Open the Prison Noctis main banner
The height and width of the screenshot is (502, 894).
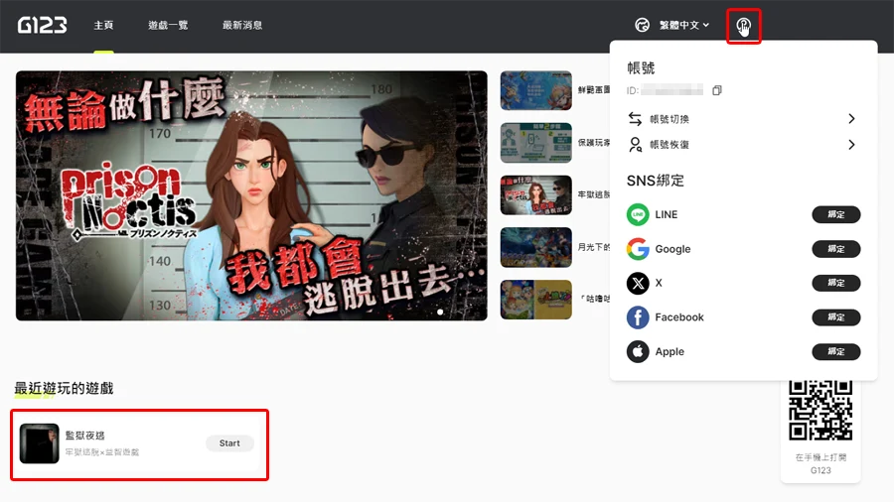pos(251,195)
